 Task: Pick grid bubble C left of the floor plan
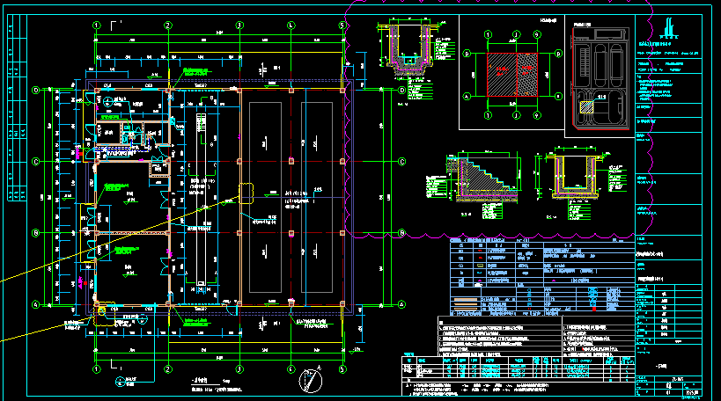click(36, 162)
